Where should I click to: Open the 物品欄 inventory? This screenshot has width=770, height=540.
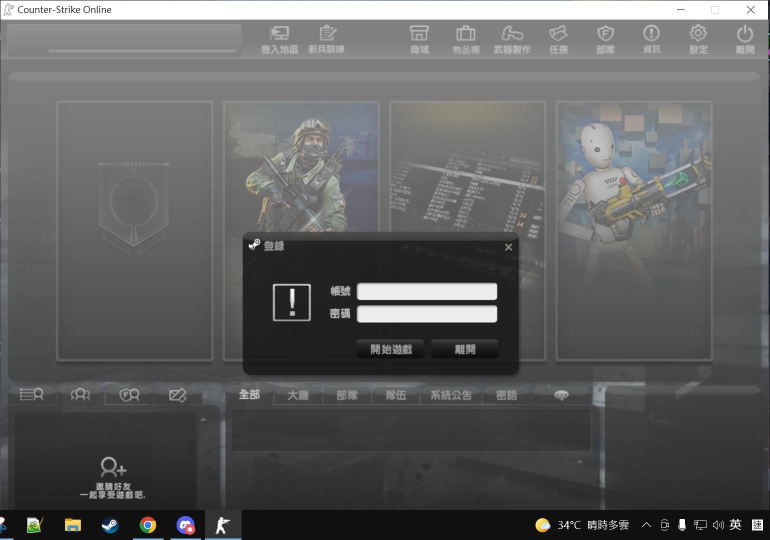pos(465,39)
